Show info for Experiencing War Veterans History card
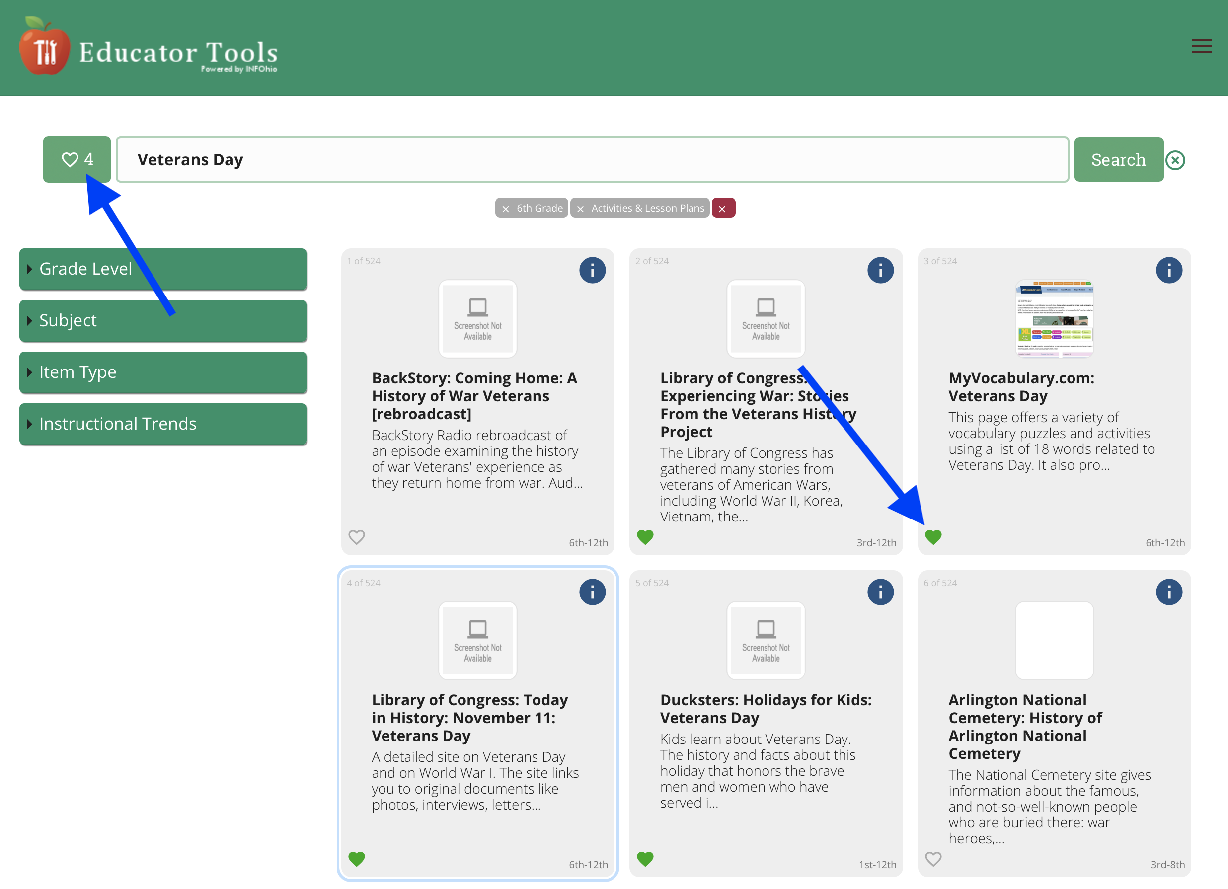 pyautogui.click(x=880, y=270)
